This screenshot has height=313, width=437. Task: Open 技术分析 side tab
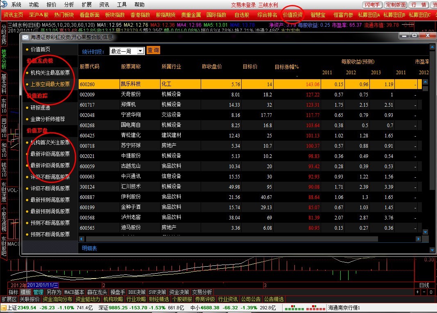click(4, 59)
